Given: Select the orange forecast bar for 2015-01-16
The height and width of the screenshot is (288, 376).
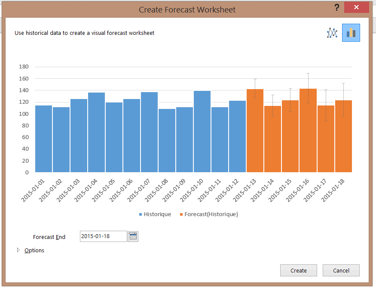Looking at the screenshot, I should click(308, 131).
